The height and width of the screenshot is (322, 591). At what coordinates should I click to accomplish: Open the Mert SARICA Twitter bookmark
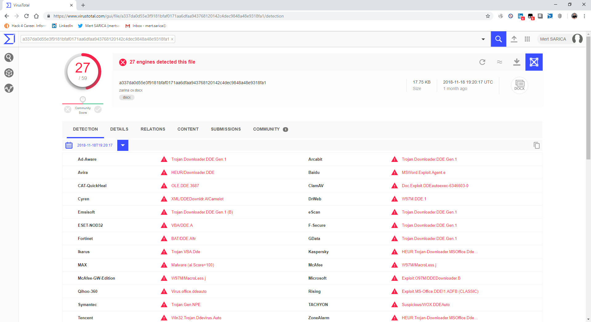(98, 26)
